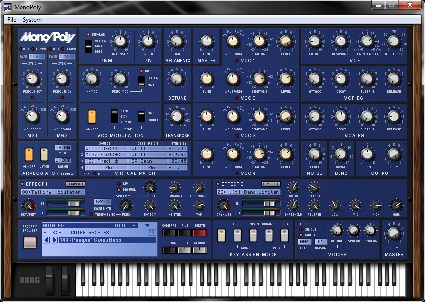Select LFO sweep mode

[x=119, y=184]
